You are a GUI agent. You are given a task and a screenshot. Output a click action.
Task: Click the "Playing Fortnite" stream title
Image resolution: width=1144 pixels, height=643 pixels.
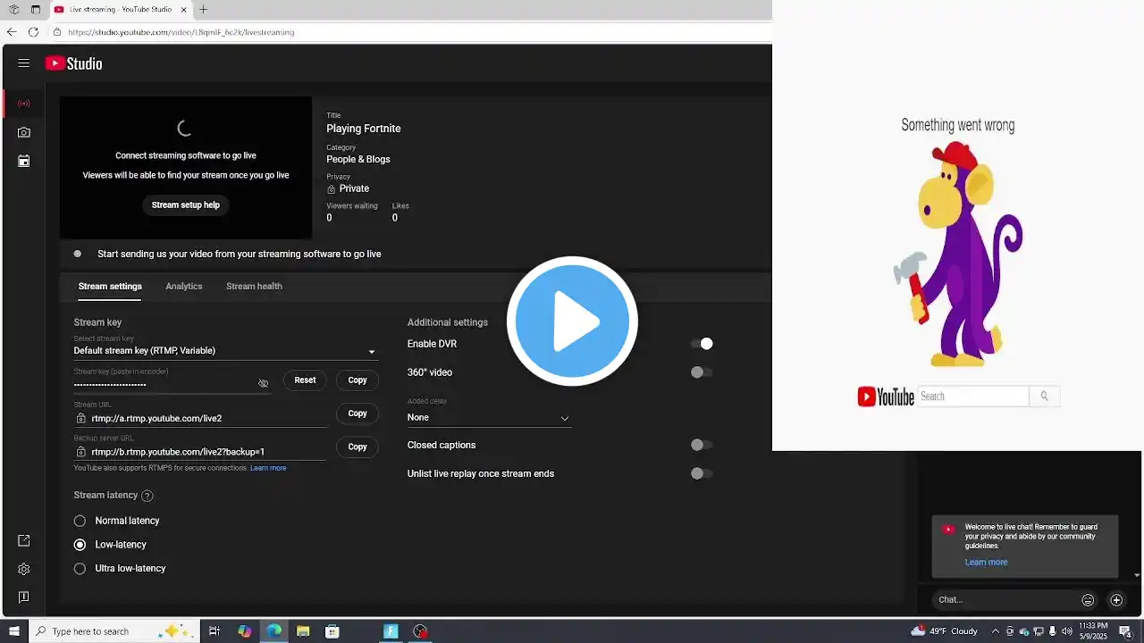[x=364, y=129]
